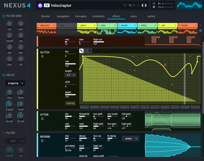Switch to the trancegate tab
Viewport: 204px width, 161px height.
[81, 16]
